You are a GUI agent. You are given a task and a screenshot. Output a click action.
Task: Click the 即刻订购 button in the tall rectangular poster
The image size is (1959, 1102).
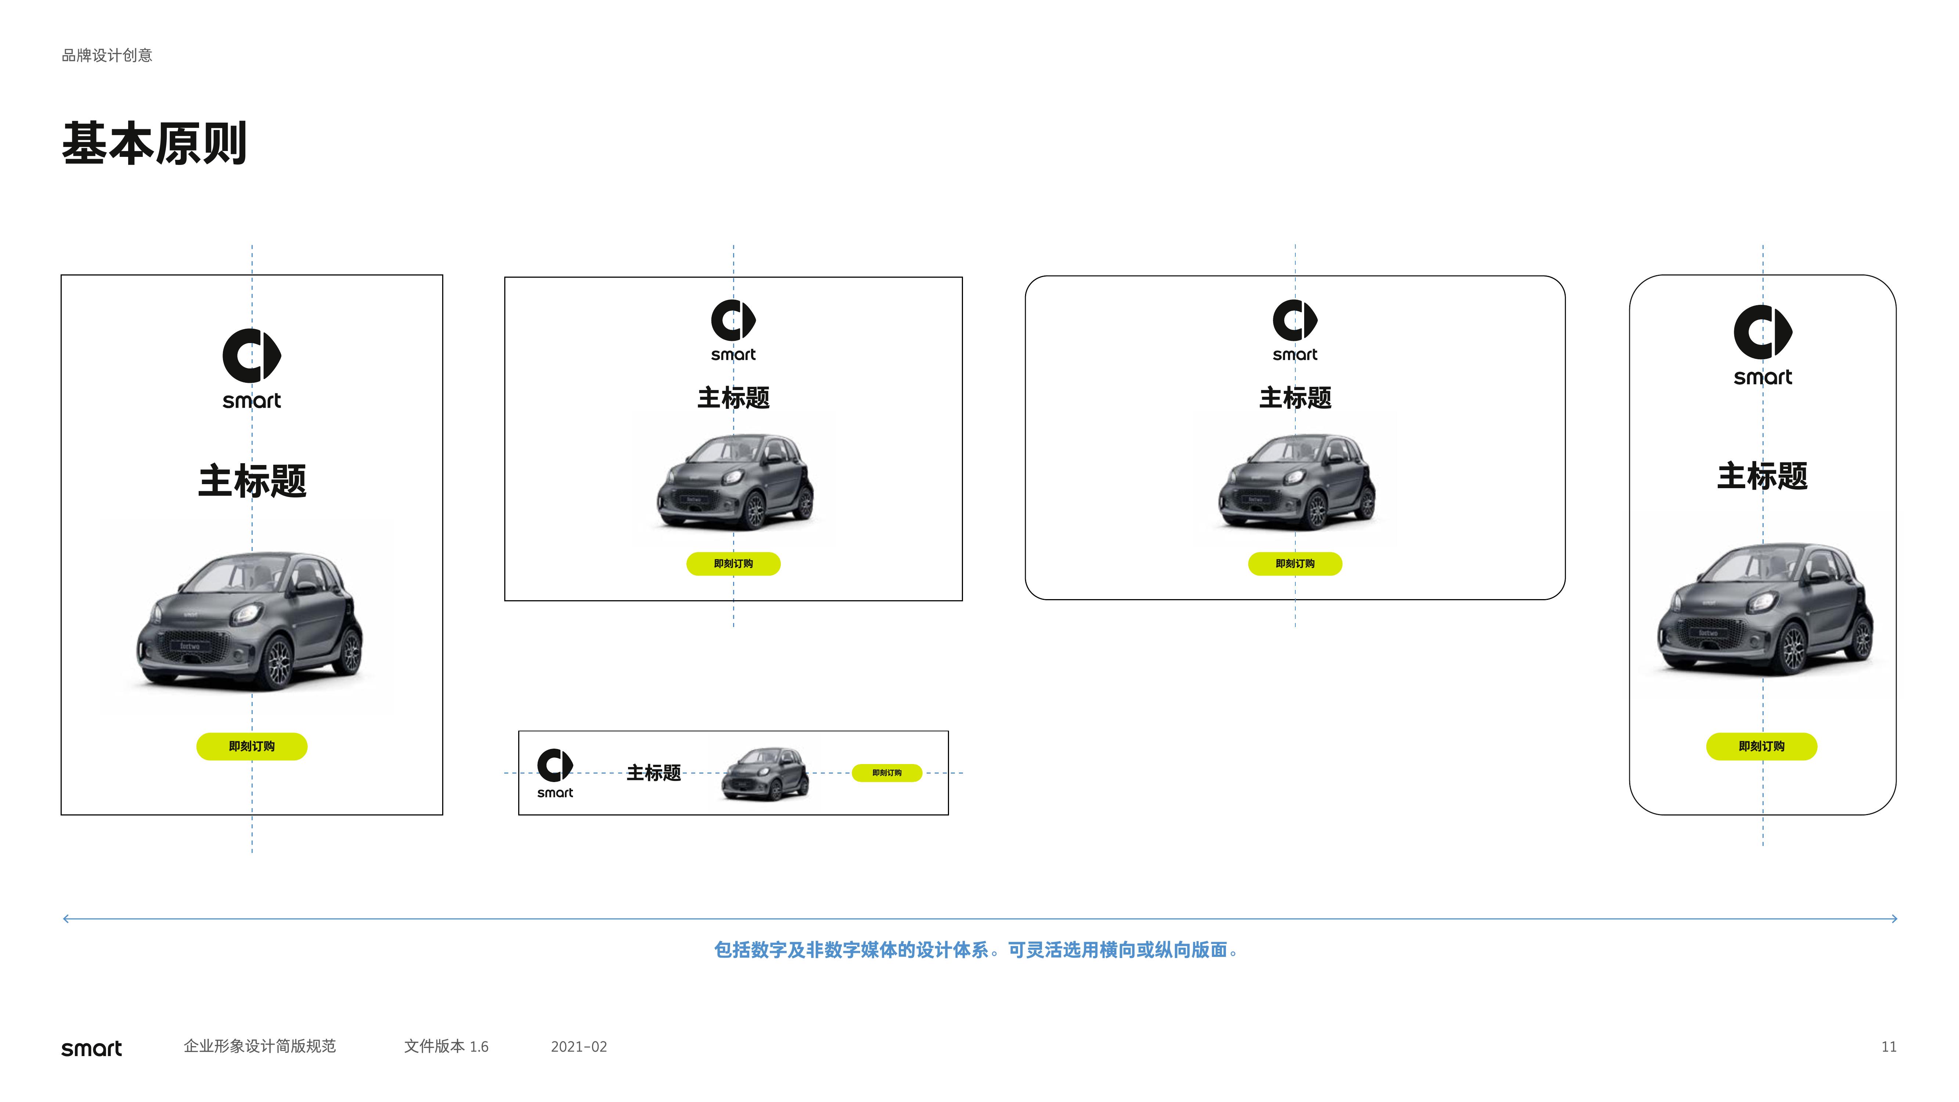pos(252,746)
